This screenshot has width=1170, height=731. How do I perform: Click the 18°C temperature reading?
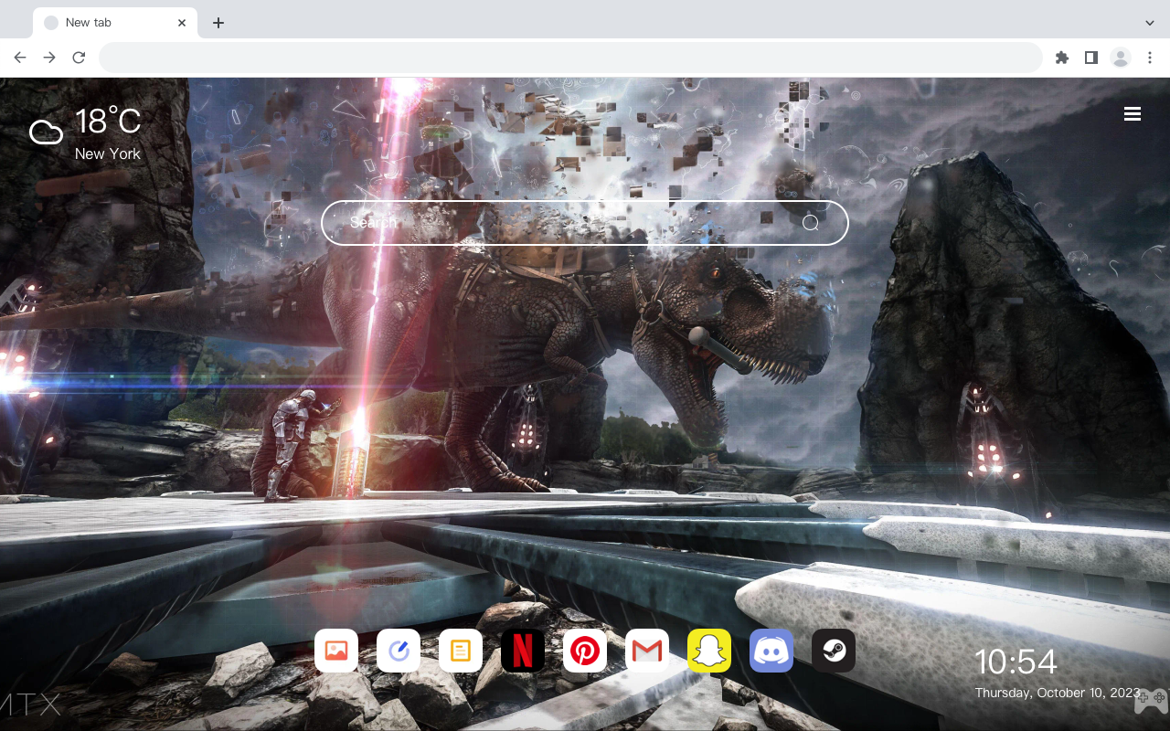point(108,122)
